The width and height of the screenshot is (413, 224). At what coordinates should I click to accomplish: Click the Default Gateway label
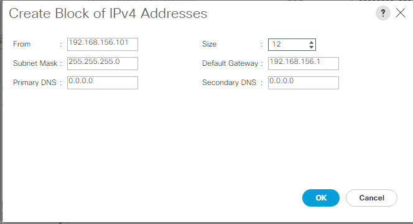(x=230, y=63)
